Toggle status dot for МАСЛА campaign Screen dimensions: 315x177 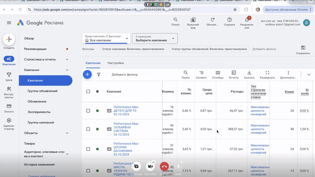tap(97, 171)
